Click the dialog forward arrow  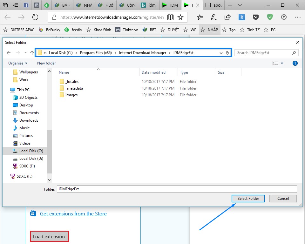pyautogui.click(x=18, y=53)
